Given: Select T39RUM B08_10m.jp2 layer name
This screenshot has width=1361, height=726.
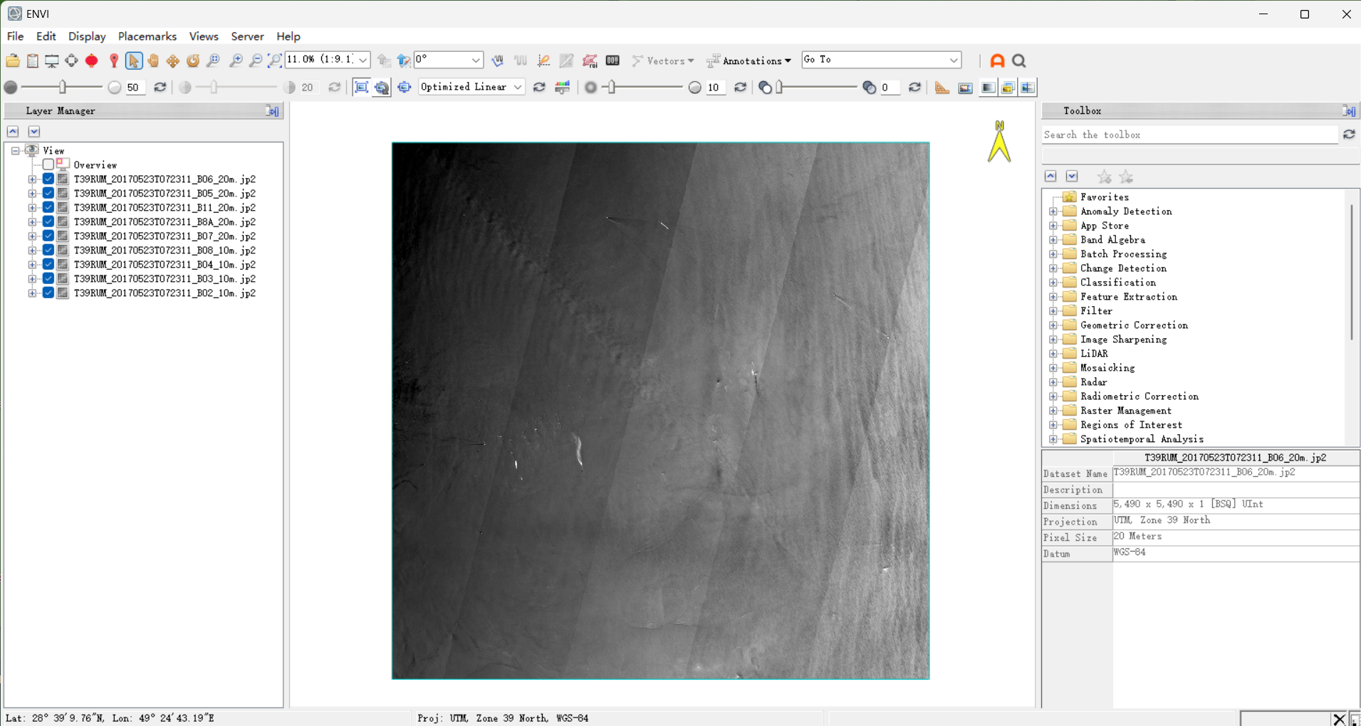Looking at the screenshot, I should tap(165, 251).
